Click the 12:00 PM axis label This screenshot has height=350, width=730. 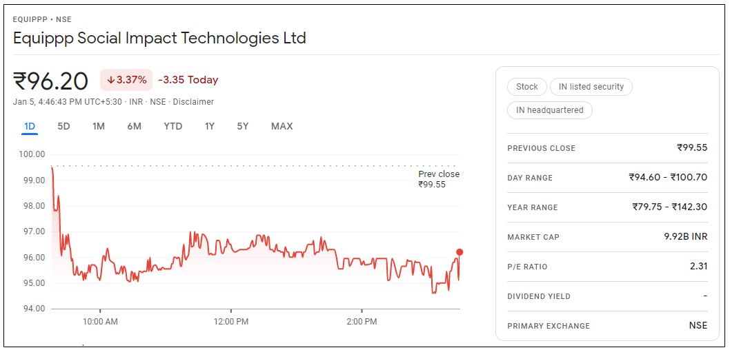(x=231, y=321)
